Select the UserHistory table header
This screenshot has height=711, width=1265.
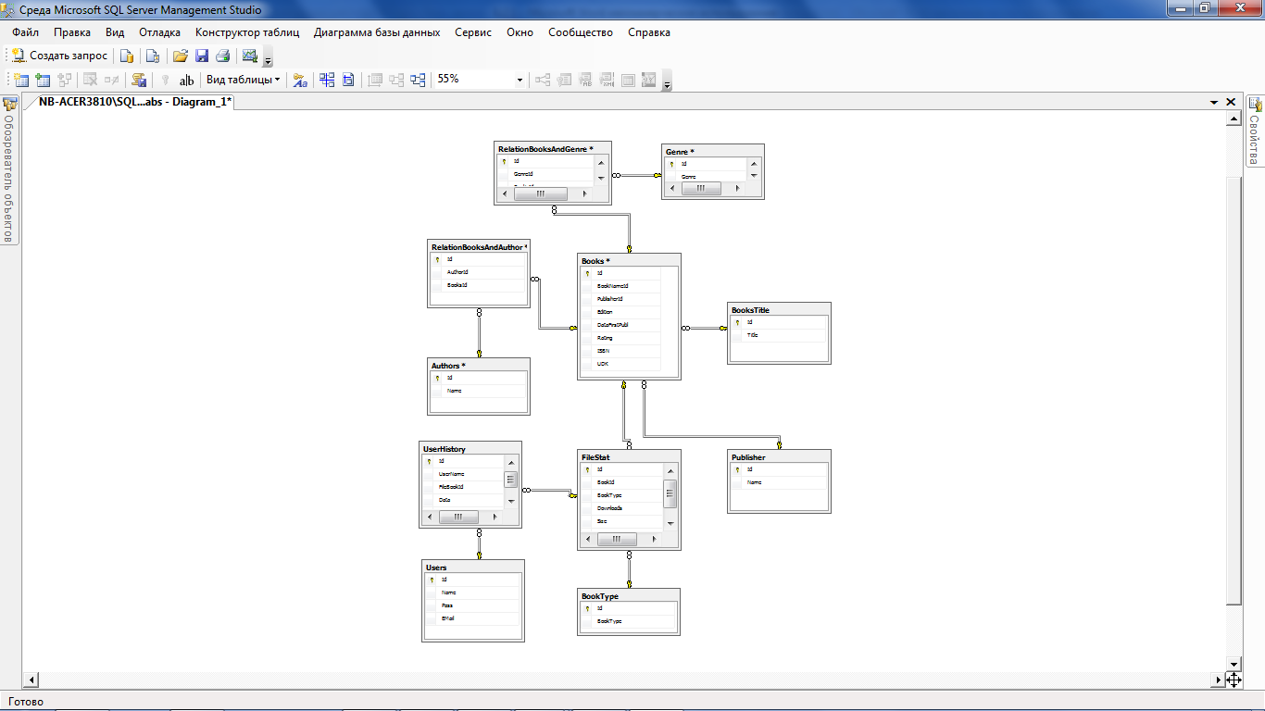[470, 448]
